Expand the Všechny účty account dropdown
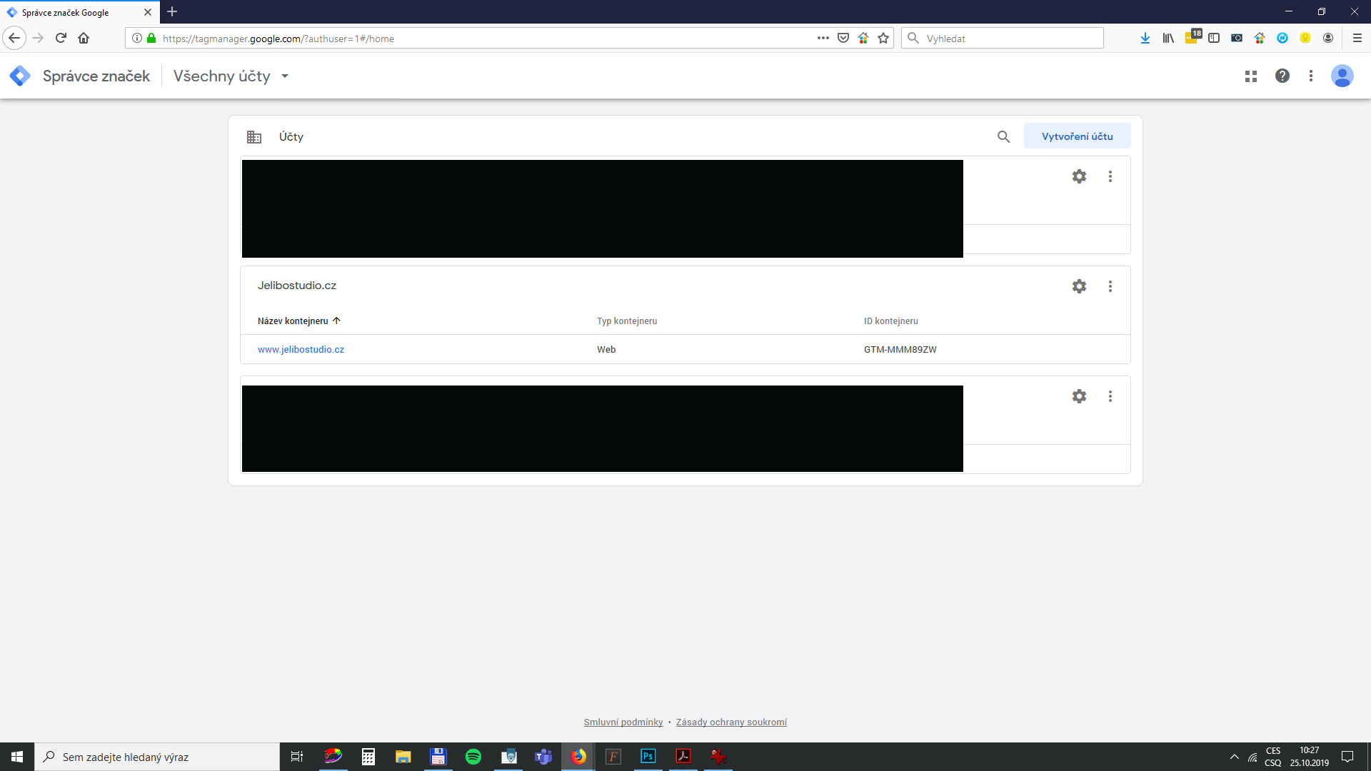Viewport: 1371px width, 771px height. [231, 76]
